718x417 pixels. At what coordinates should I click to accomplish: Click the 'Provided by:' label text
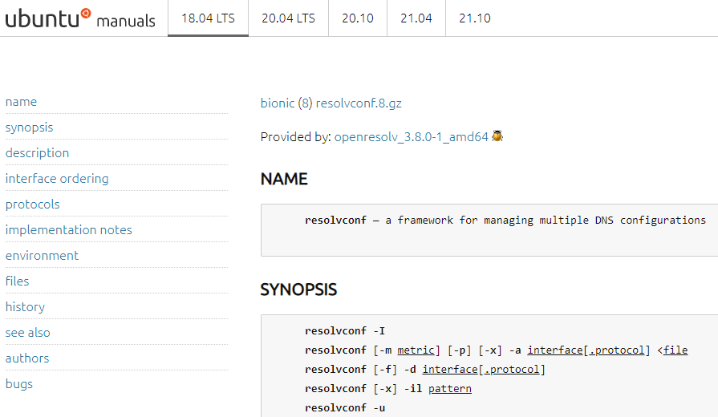(x=295, y=137)
